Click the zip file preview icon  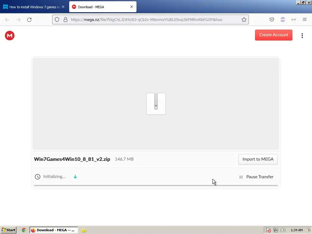click(x=156, y=104)
